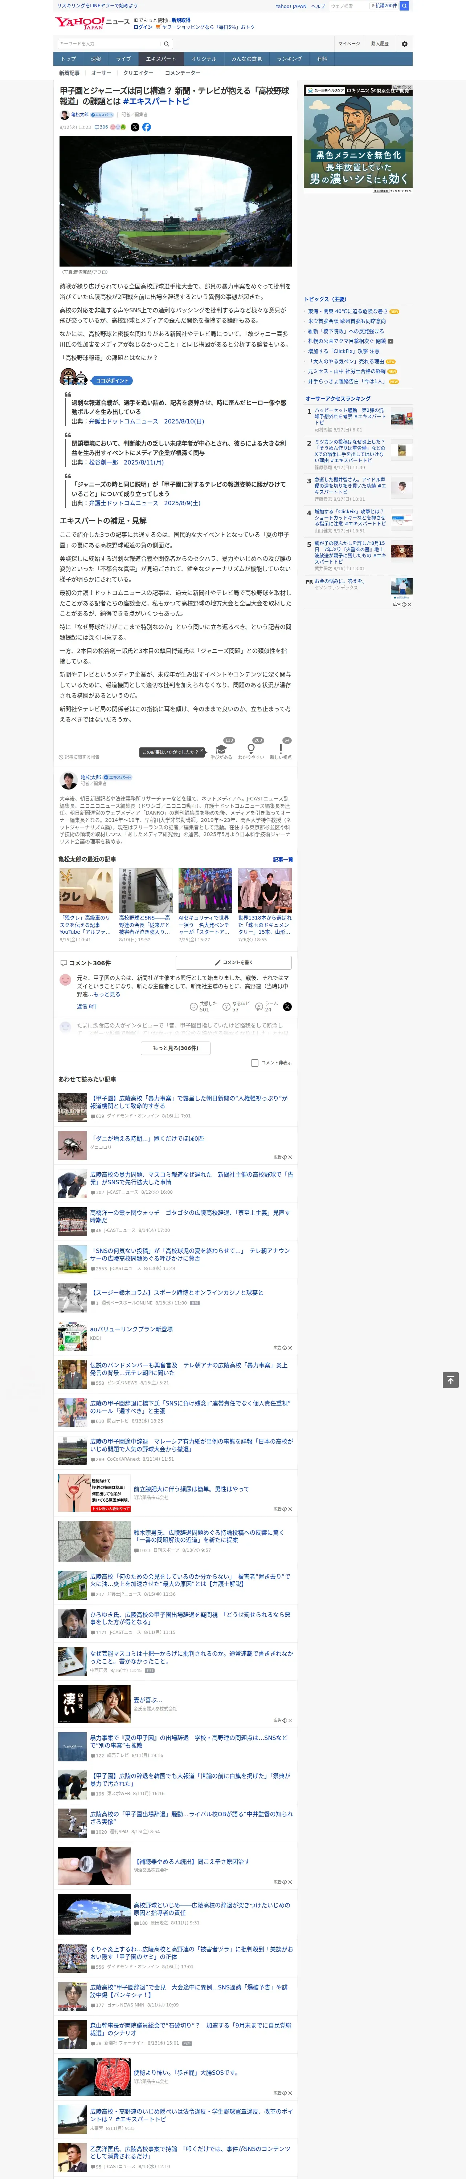Viewport: 466px width, 2179px height.
Task: Click the keyword search magnifier icon
Action: pyautogui.click(x=167, y=44)
